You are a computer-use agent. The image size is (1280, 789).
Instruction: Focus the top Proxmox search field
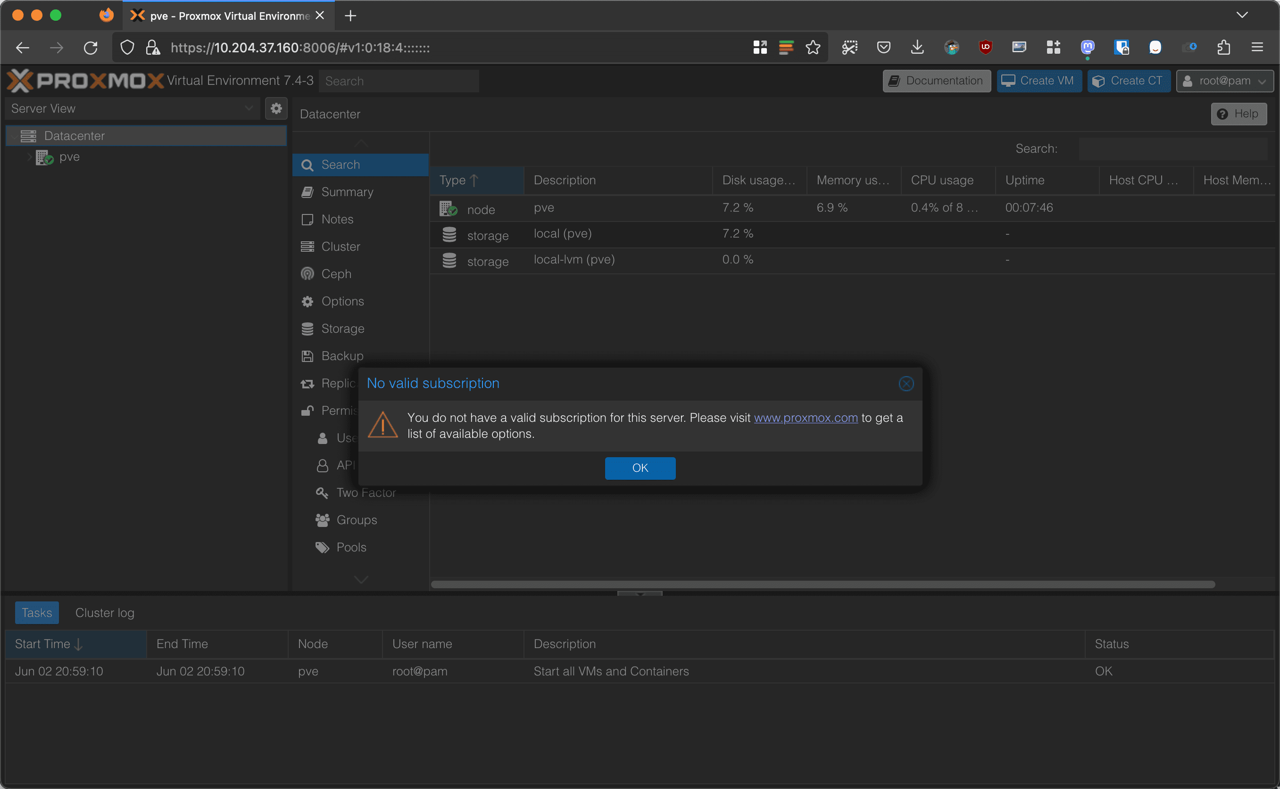coord(399,81)
